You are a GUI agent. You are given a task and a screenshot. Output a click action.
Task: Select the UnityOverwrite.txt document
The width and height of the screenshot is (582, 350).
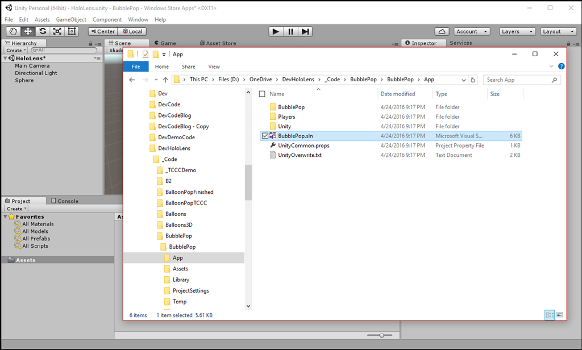(x=300, y=155)
